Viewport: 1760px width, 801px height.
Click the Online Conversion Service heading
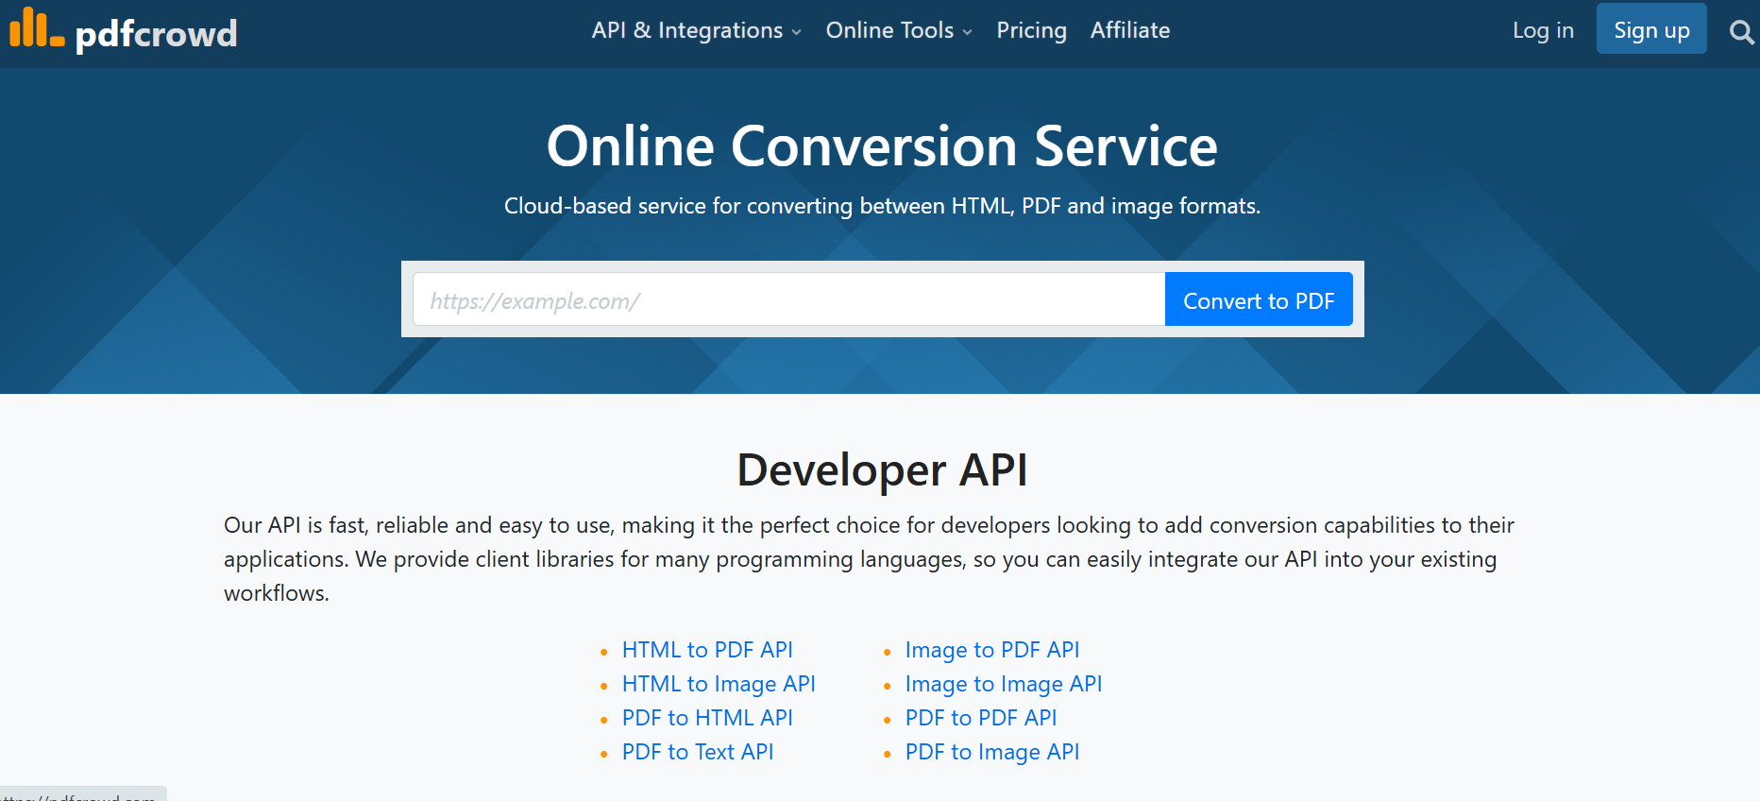[x=881, y=146]
